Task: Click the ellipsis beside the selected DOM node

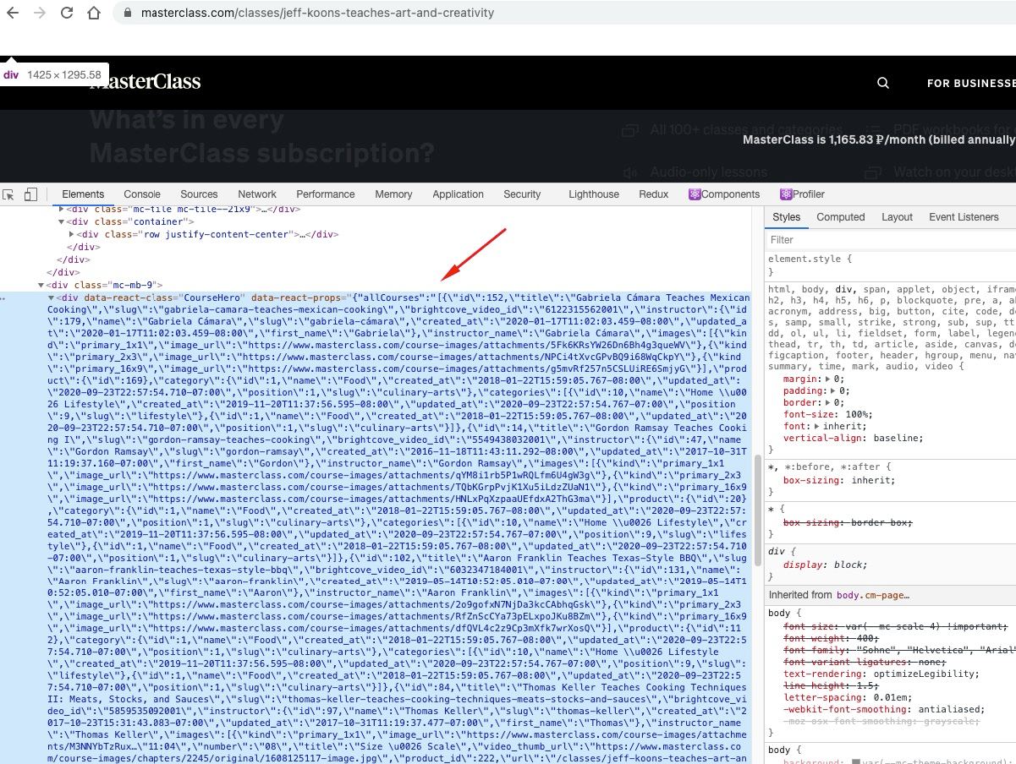Action: pyautogui.click(x=4, y=299)
